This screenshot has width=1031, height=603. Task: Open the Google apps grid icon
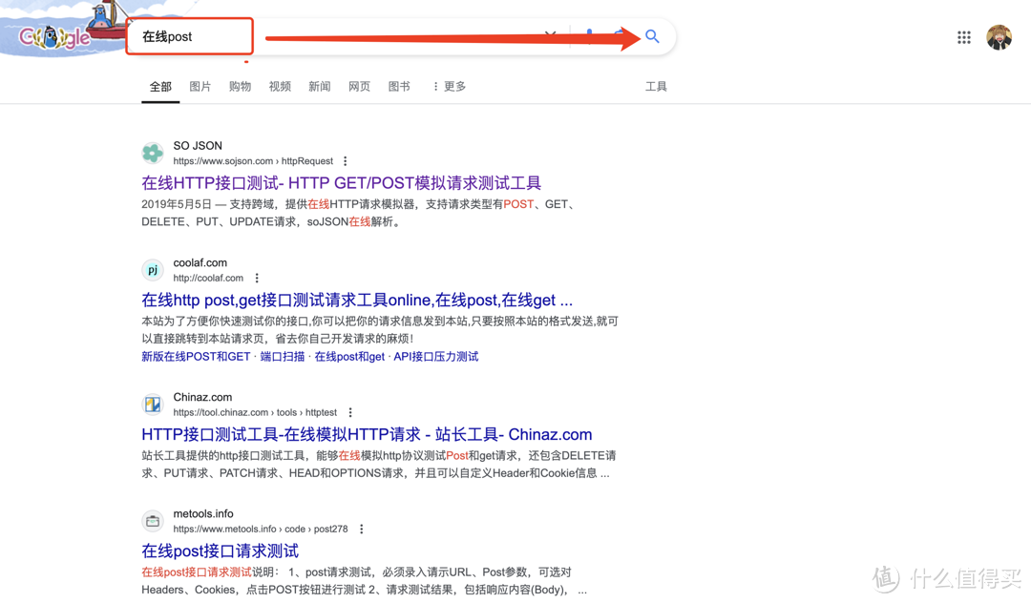[964, 36]
